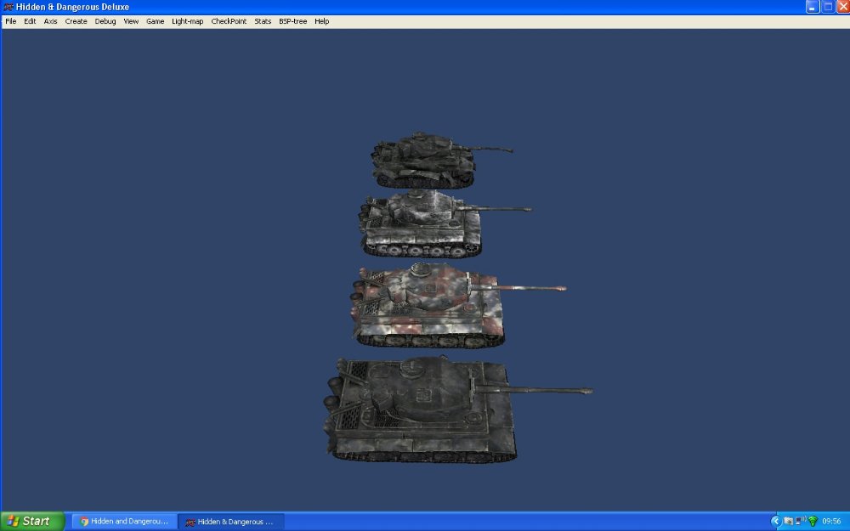Open the BSP-tree dropdown menu
The height and width of the screenshot is (531, 850).
[x=292, y=21]
